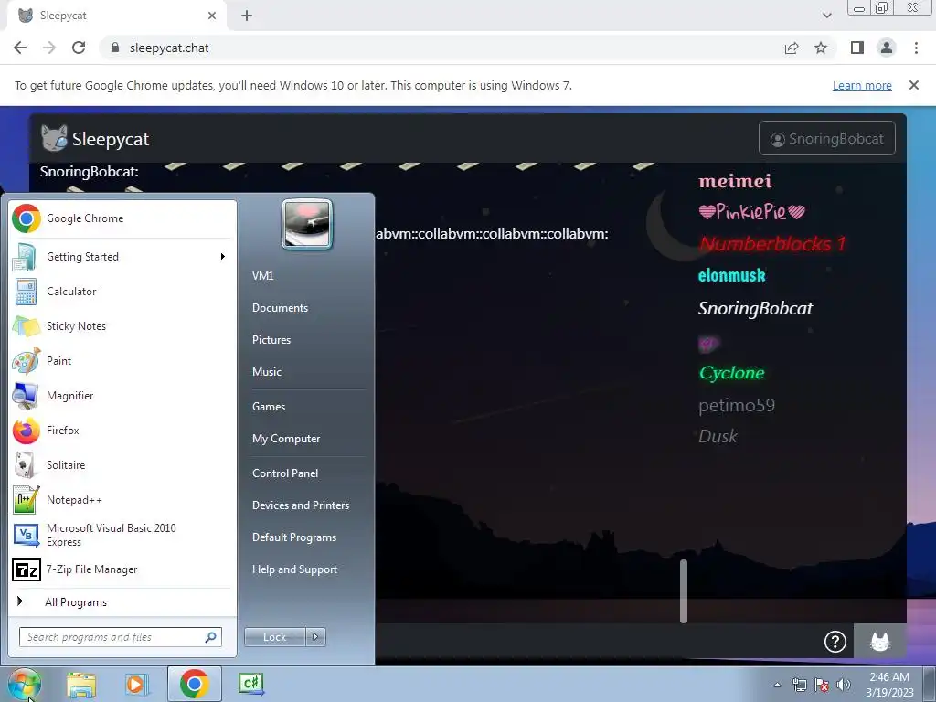Click the volume speaker tray icon
Image resolution: width=936 pixels, height=702 pixels.
[x=844, y=685]
